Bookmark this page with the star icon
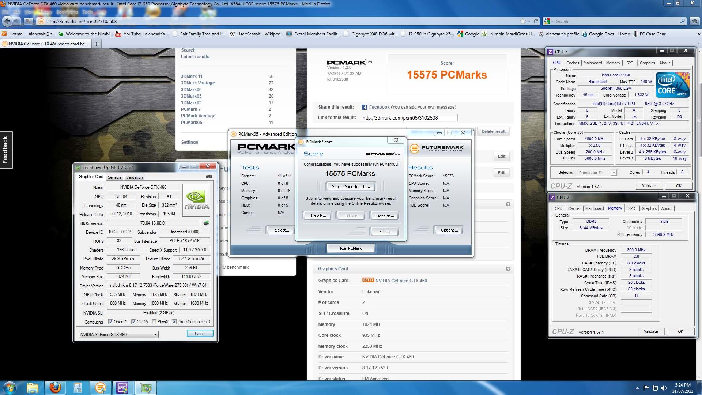The width and height of the screenshot is (702, 395). [x=523, y=21]
